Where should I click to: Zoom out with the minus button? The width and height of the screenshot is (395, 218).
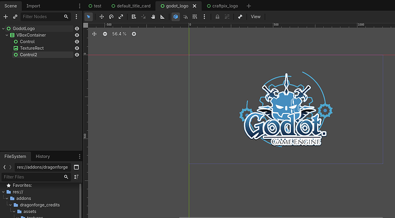click(x=105, y=34)
